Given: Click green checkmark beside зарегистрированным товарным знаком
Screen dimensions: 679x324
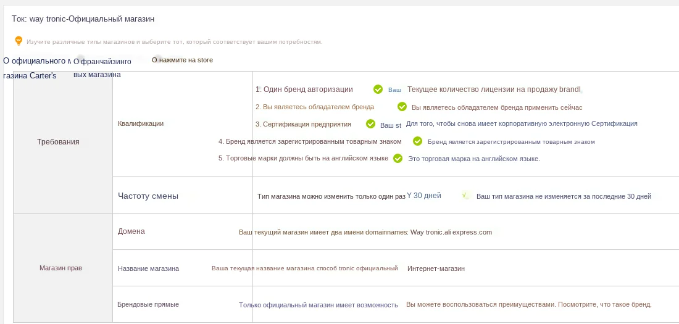Looking at the screenshot, I should coord(417,141).
